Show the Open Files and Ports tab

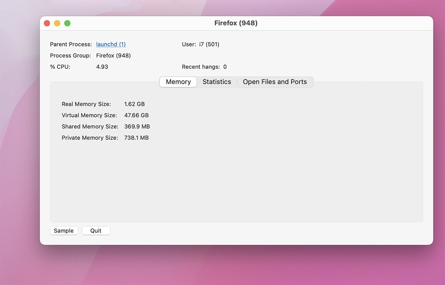[275, 82]
